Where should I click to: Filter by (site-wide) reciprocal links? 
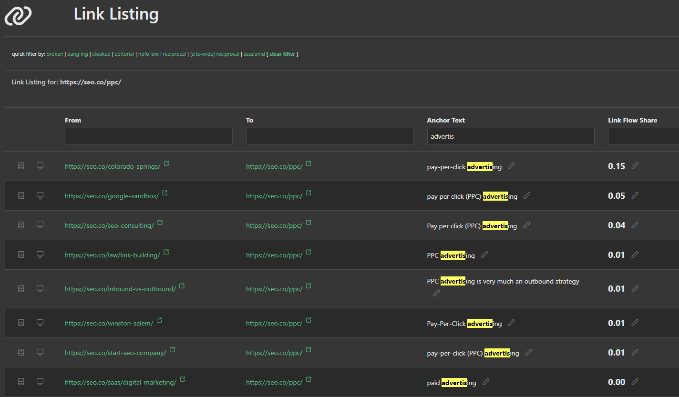point(215,54)
